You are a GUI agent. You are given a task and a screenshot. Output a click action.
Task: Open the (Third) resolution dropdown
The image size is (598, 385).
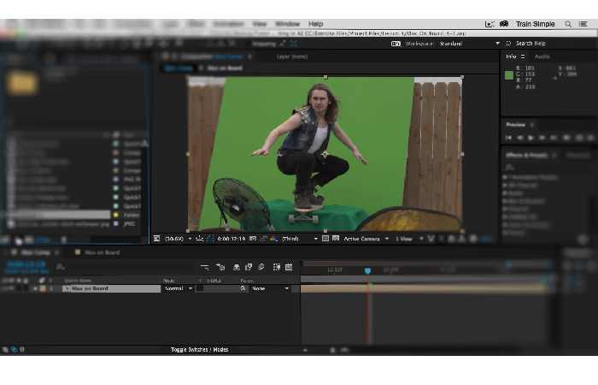tap(300, 239)
